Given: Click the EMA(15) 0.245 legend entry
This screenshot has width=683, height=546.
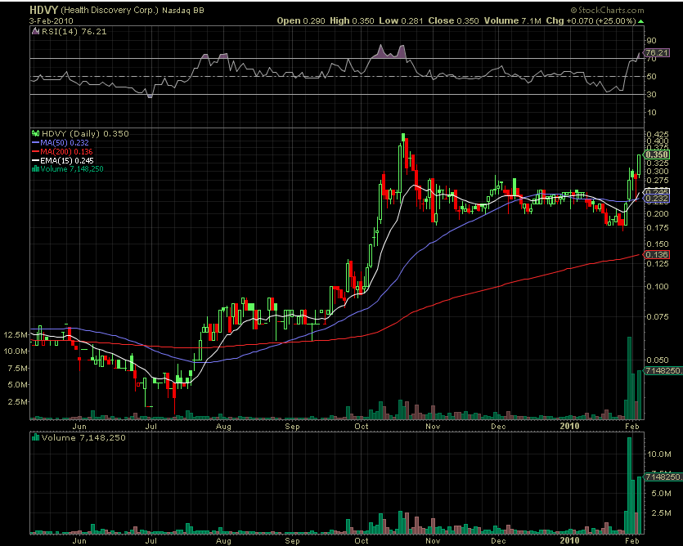Looking at the screenshot, I should 67,161.
